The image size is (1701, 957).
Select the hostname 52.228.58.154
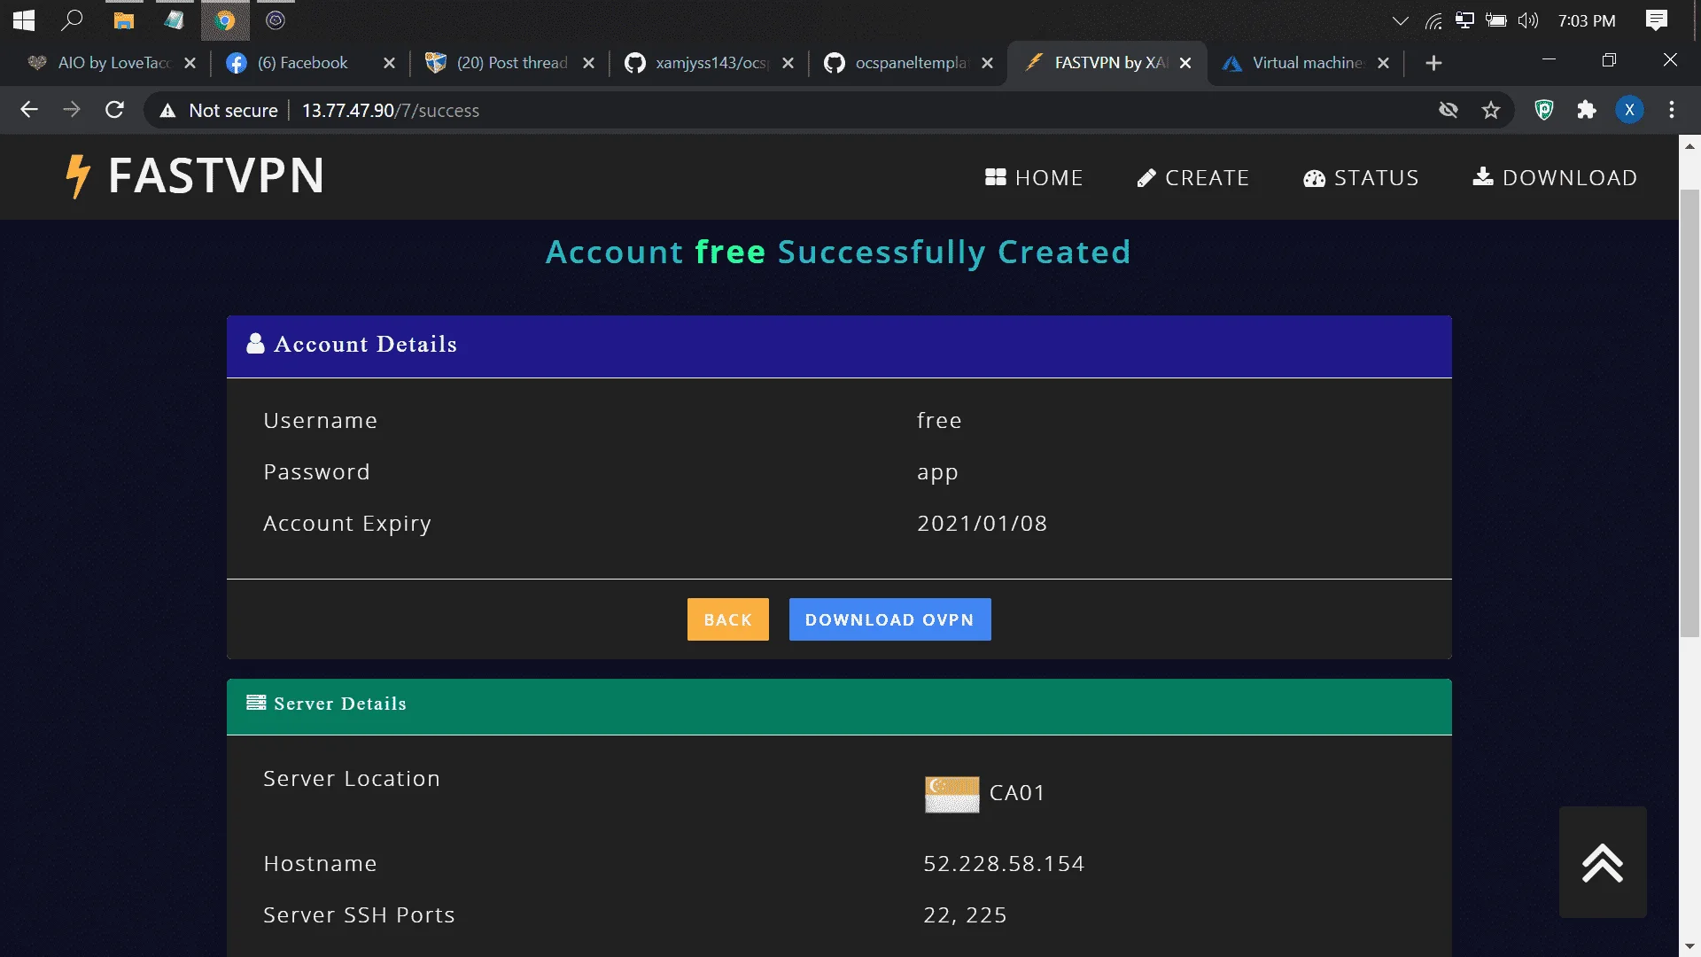pos(1004,864)
